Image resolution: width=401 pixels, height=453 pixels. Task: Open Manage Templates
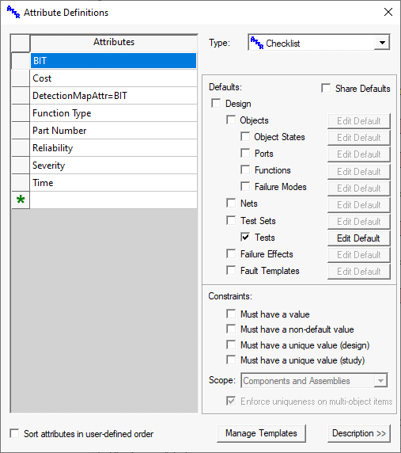(261, 433)
